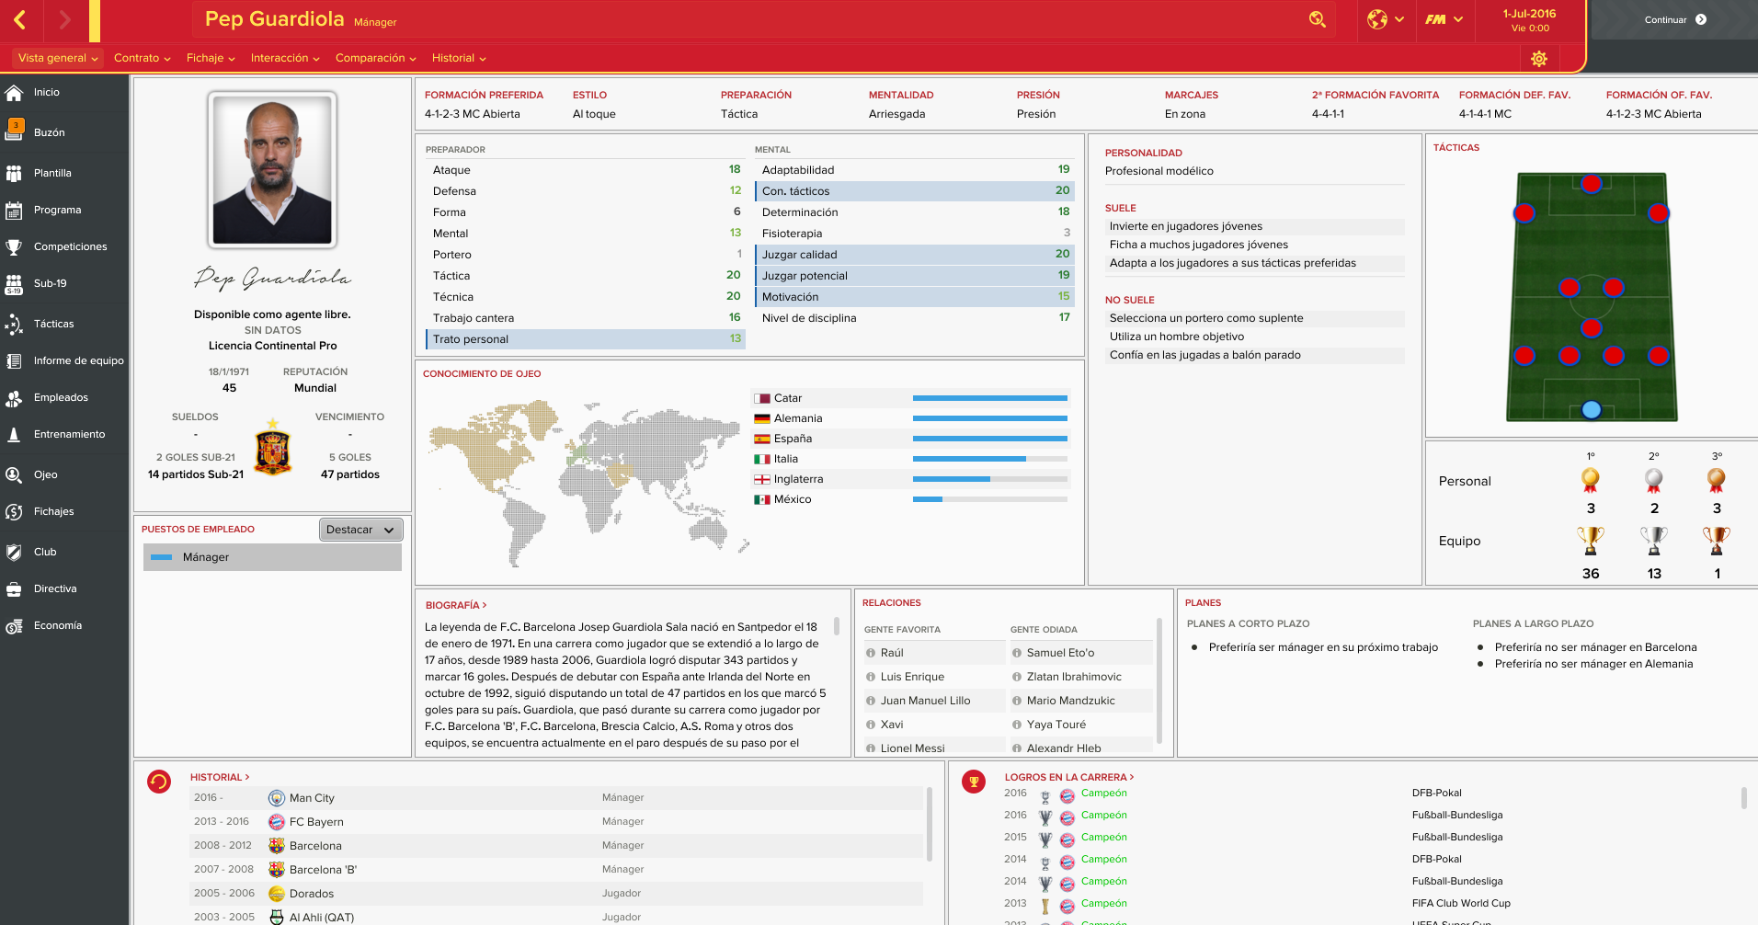Click the scouting knowledge world map

click(x=588, y=482)
